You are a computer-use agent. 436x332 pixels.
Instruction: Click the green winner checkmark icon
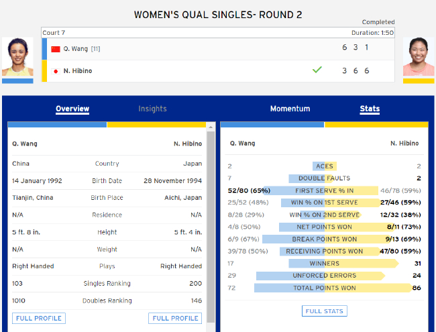tap(317, 69)
